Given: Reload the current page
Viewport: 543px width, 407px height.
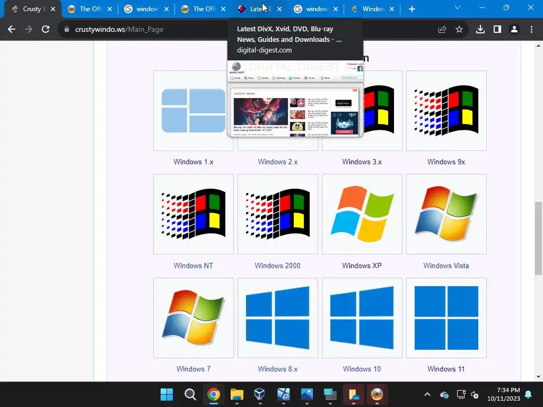Looking at the screenshot, I should [46, 30].
